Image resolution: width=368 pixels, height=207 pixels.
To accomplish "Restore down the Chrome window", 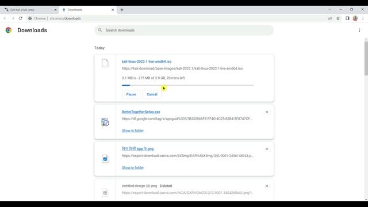I will coord(351,10).
